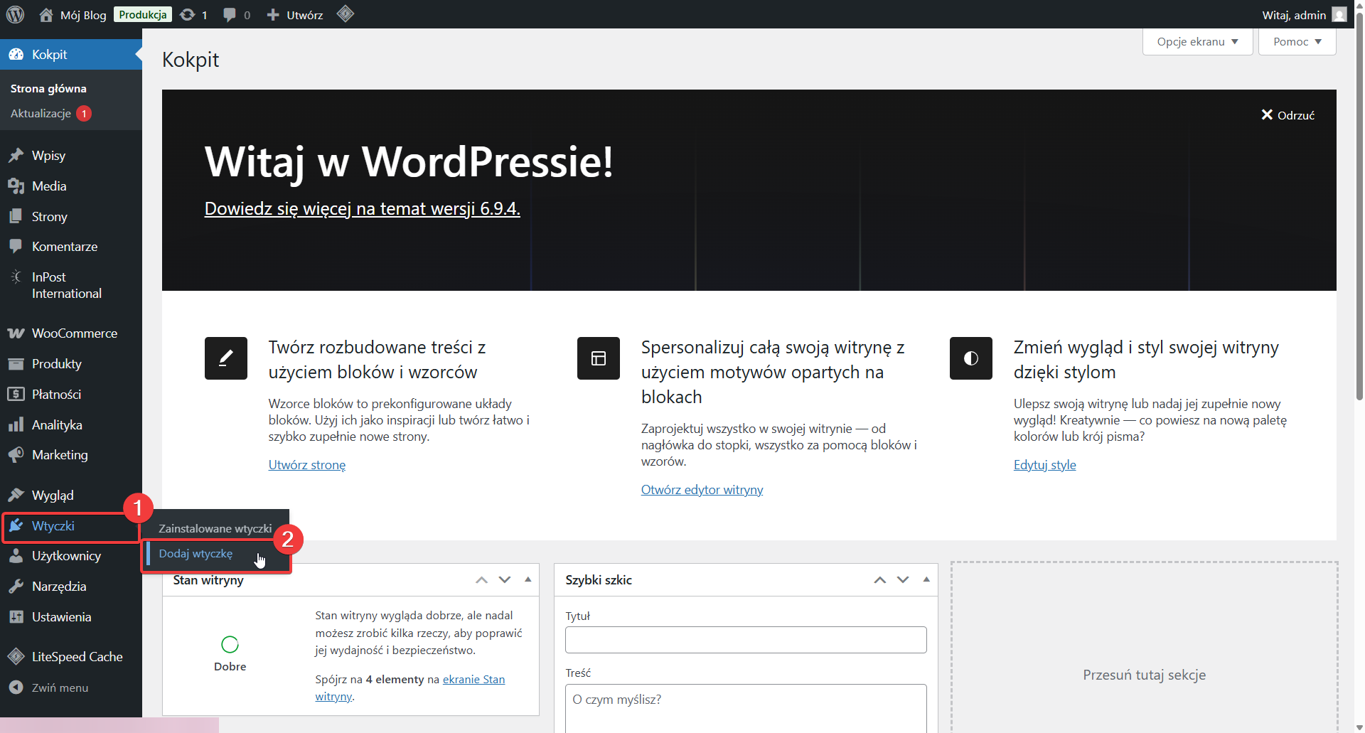Focus the Tytuł input field

click(746, 640)
